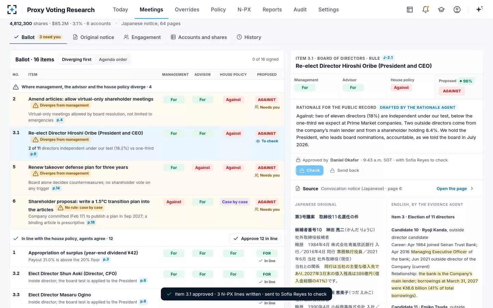Select Agenda order sorting
This screenshot has height=308, width=493.
[x=113, y=60]
